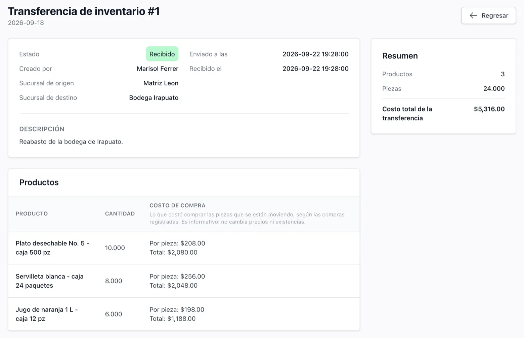Click destination branch Bodega Irapuato
This screenshot has width=524, height=338.
click(x=154, y=98)
